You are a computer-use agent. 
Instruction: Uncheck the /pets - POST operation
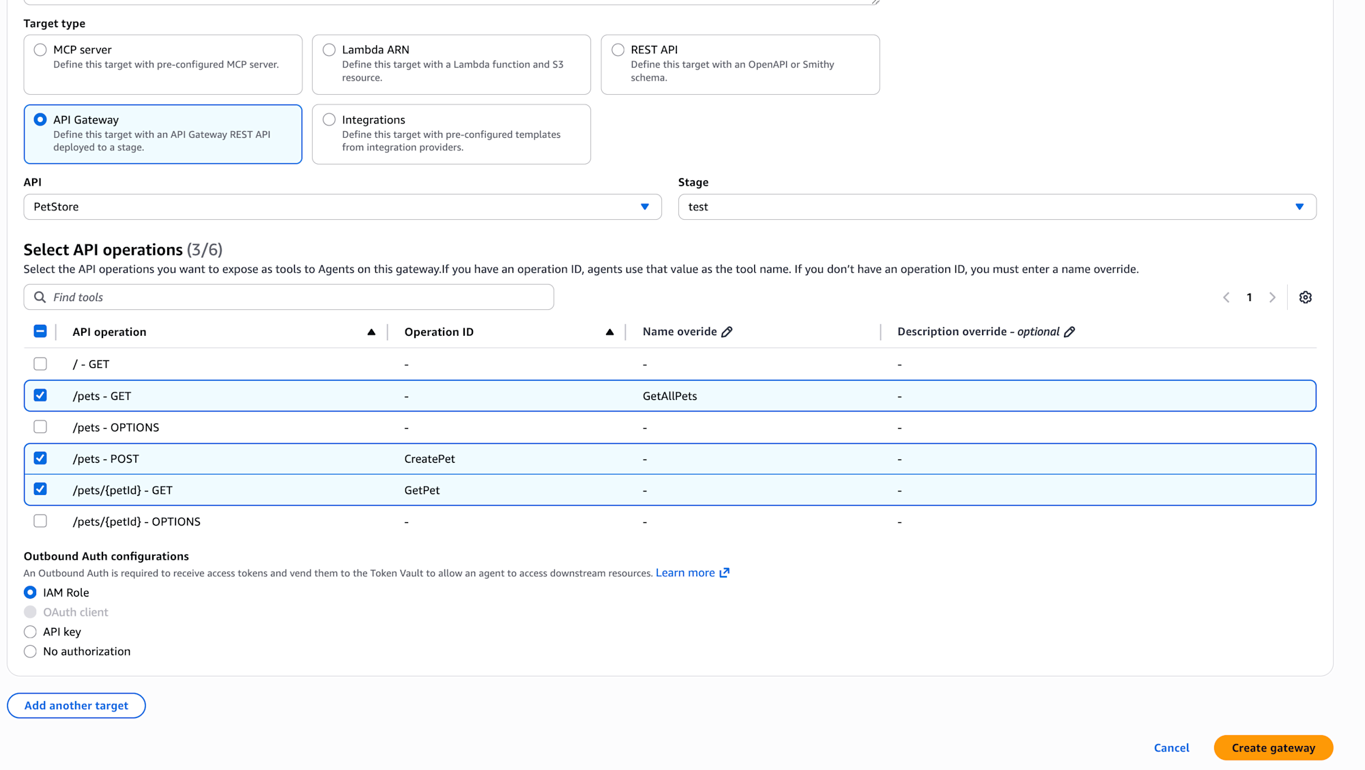40,458
